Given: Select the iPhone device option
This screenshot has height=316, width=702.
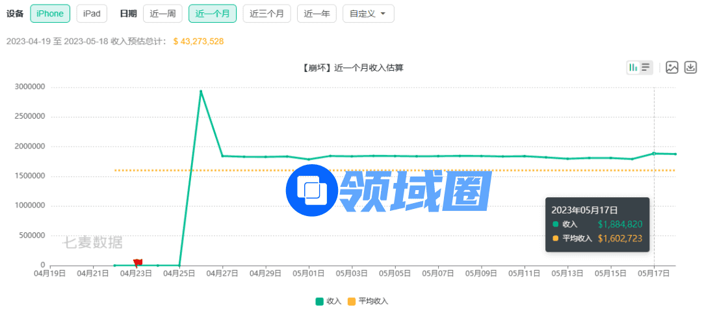Looking at the screenshot, I should (x=50, y=14).
